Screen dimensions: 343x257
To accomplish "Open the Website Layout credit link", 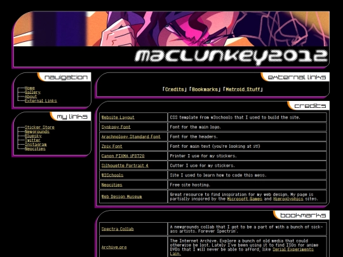I will coord(118,117).
